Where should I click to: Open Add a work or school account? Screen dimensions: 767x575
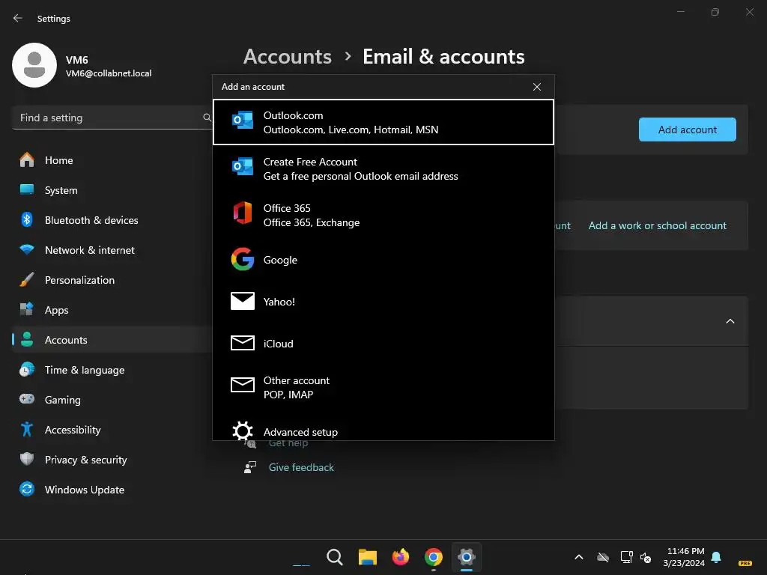point(657,225)
